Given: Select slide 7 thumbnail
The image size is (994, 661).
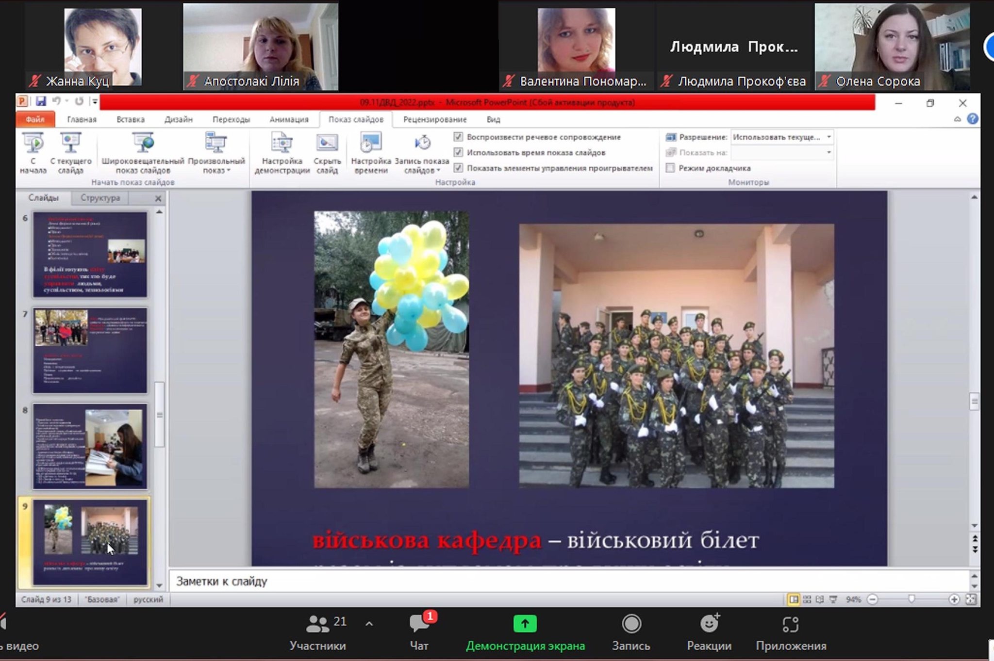Looking at the screenshot, I should point(90,350).
